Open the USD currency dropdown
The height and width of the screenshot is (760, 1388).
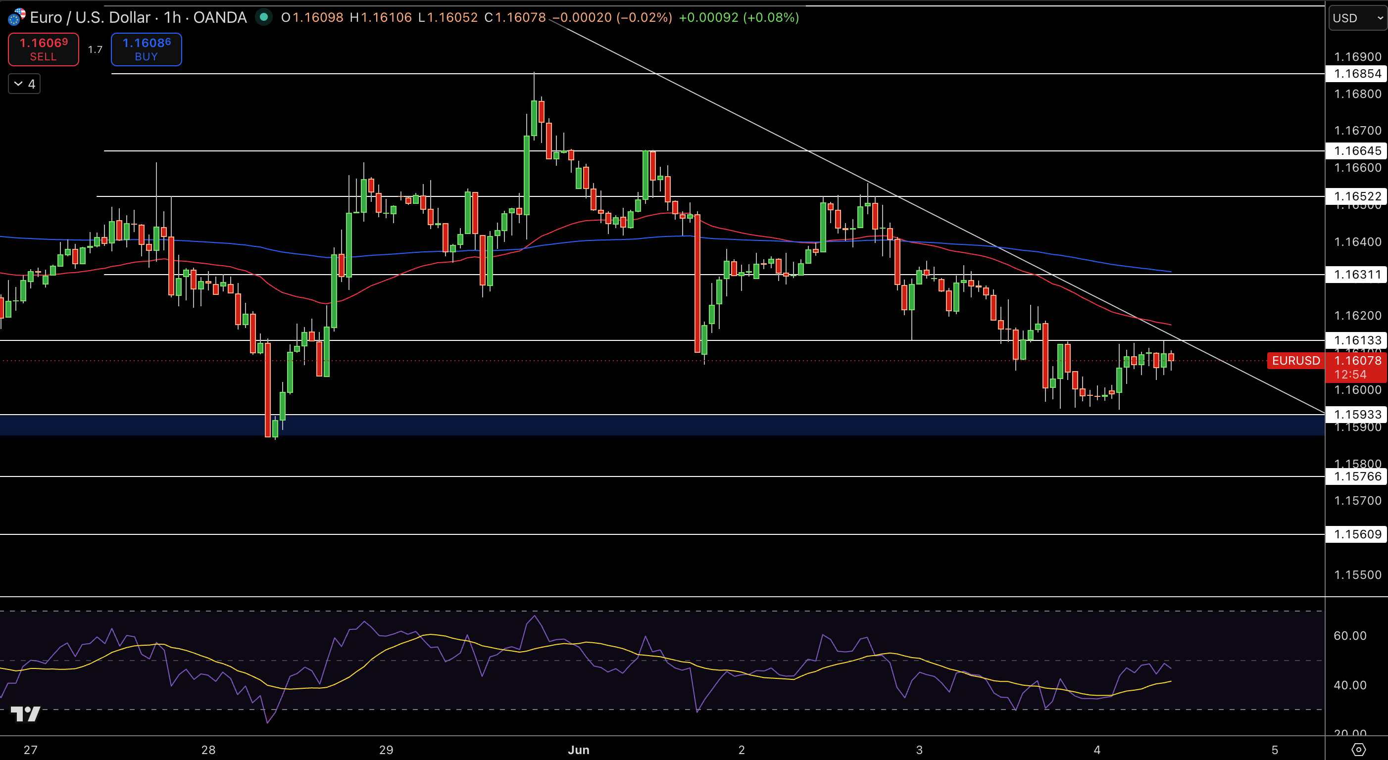point(1357,18)
